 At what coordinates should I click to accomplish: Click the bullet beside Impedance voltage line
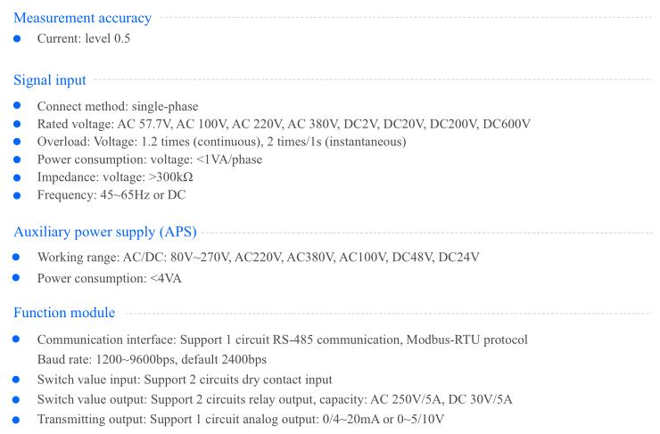17,177
